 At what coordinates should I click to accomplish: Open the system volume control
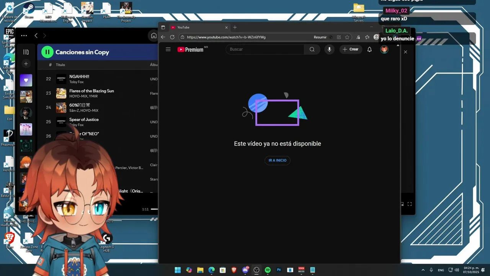pyautogui.click(x=457, y=270)
